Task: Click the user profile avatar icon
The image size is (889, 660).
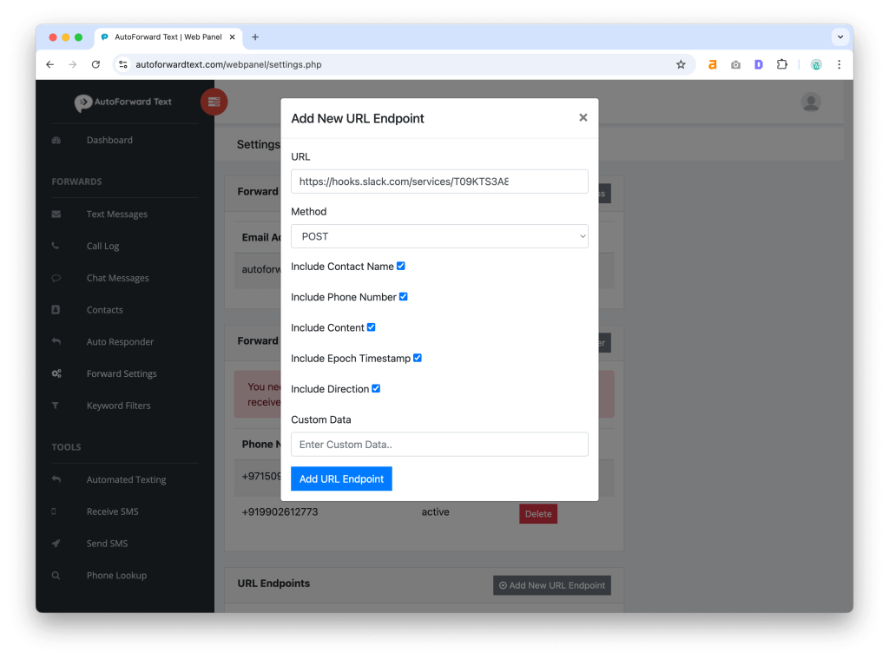Action: click(811, 102)
